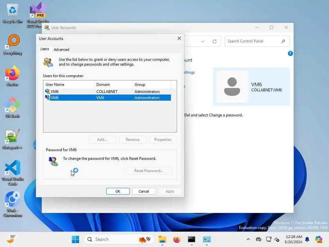Click the Reset Password... button
The width and height of the screenshot is (329, 247).
149,171
